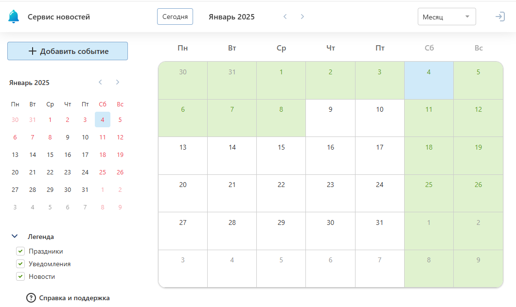Select January 1 cell in main grid

click(x=281, y=80)
